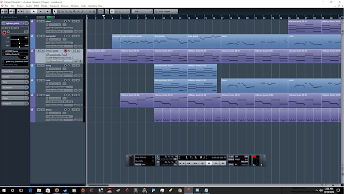Toggle the transport SYNC button
The height and width of the screenshot is (194, 344).
pyautogui.click(x=231, y=164)
